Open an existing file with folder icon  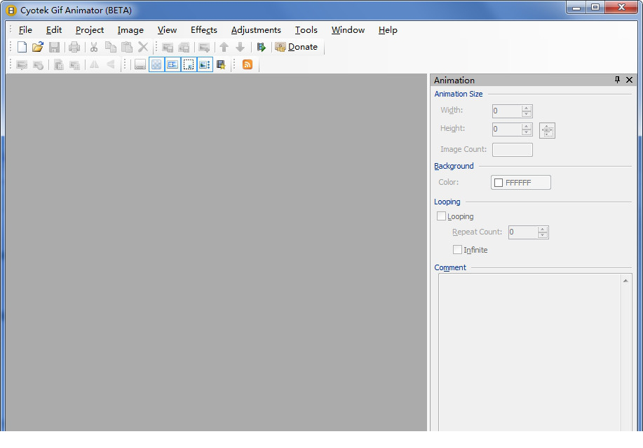[x=38, y=47]
